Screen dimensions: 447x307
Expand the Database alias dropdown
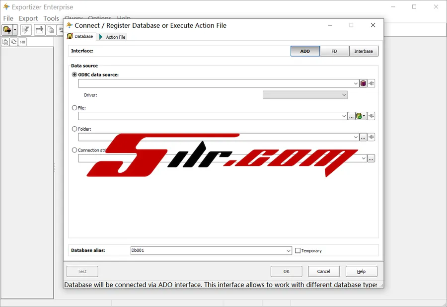click(x=288, y=250)
